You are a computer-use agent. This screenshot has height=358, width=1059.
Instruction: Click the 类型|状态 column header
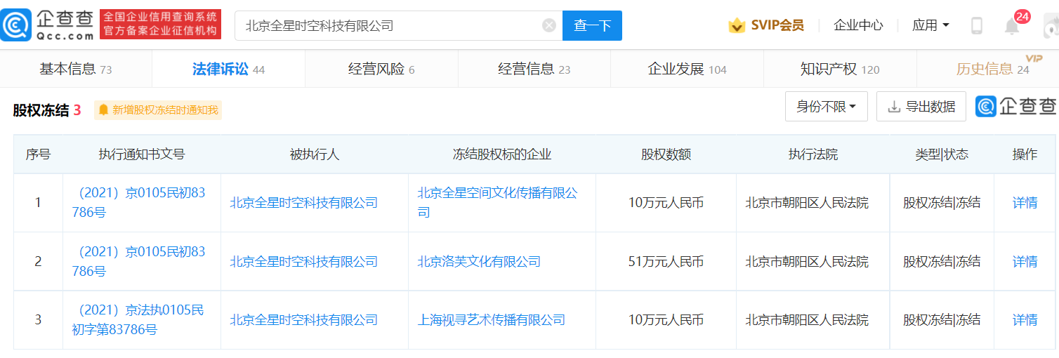(942, 154)
